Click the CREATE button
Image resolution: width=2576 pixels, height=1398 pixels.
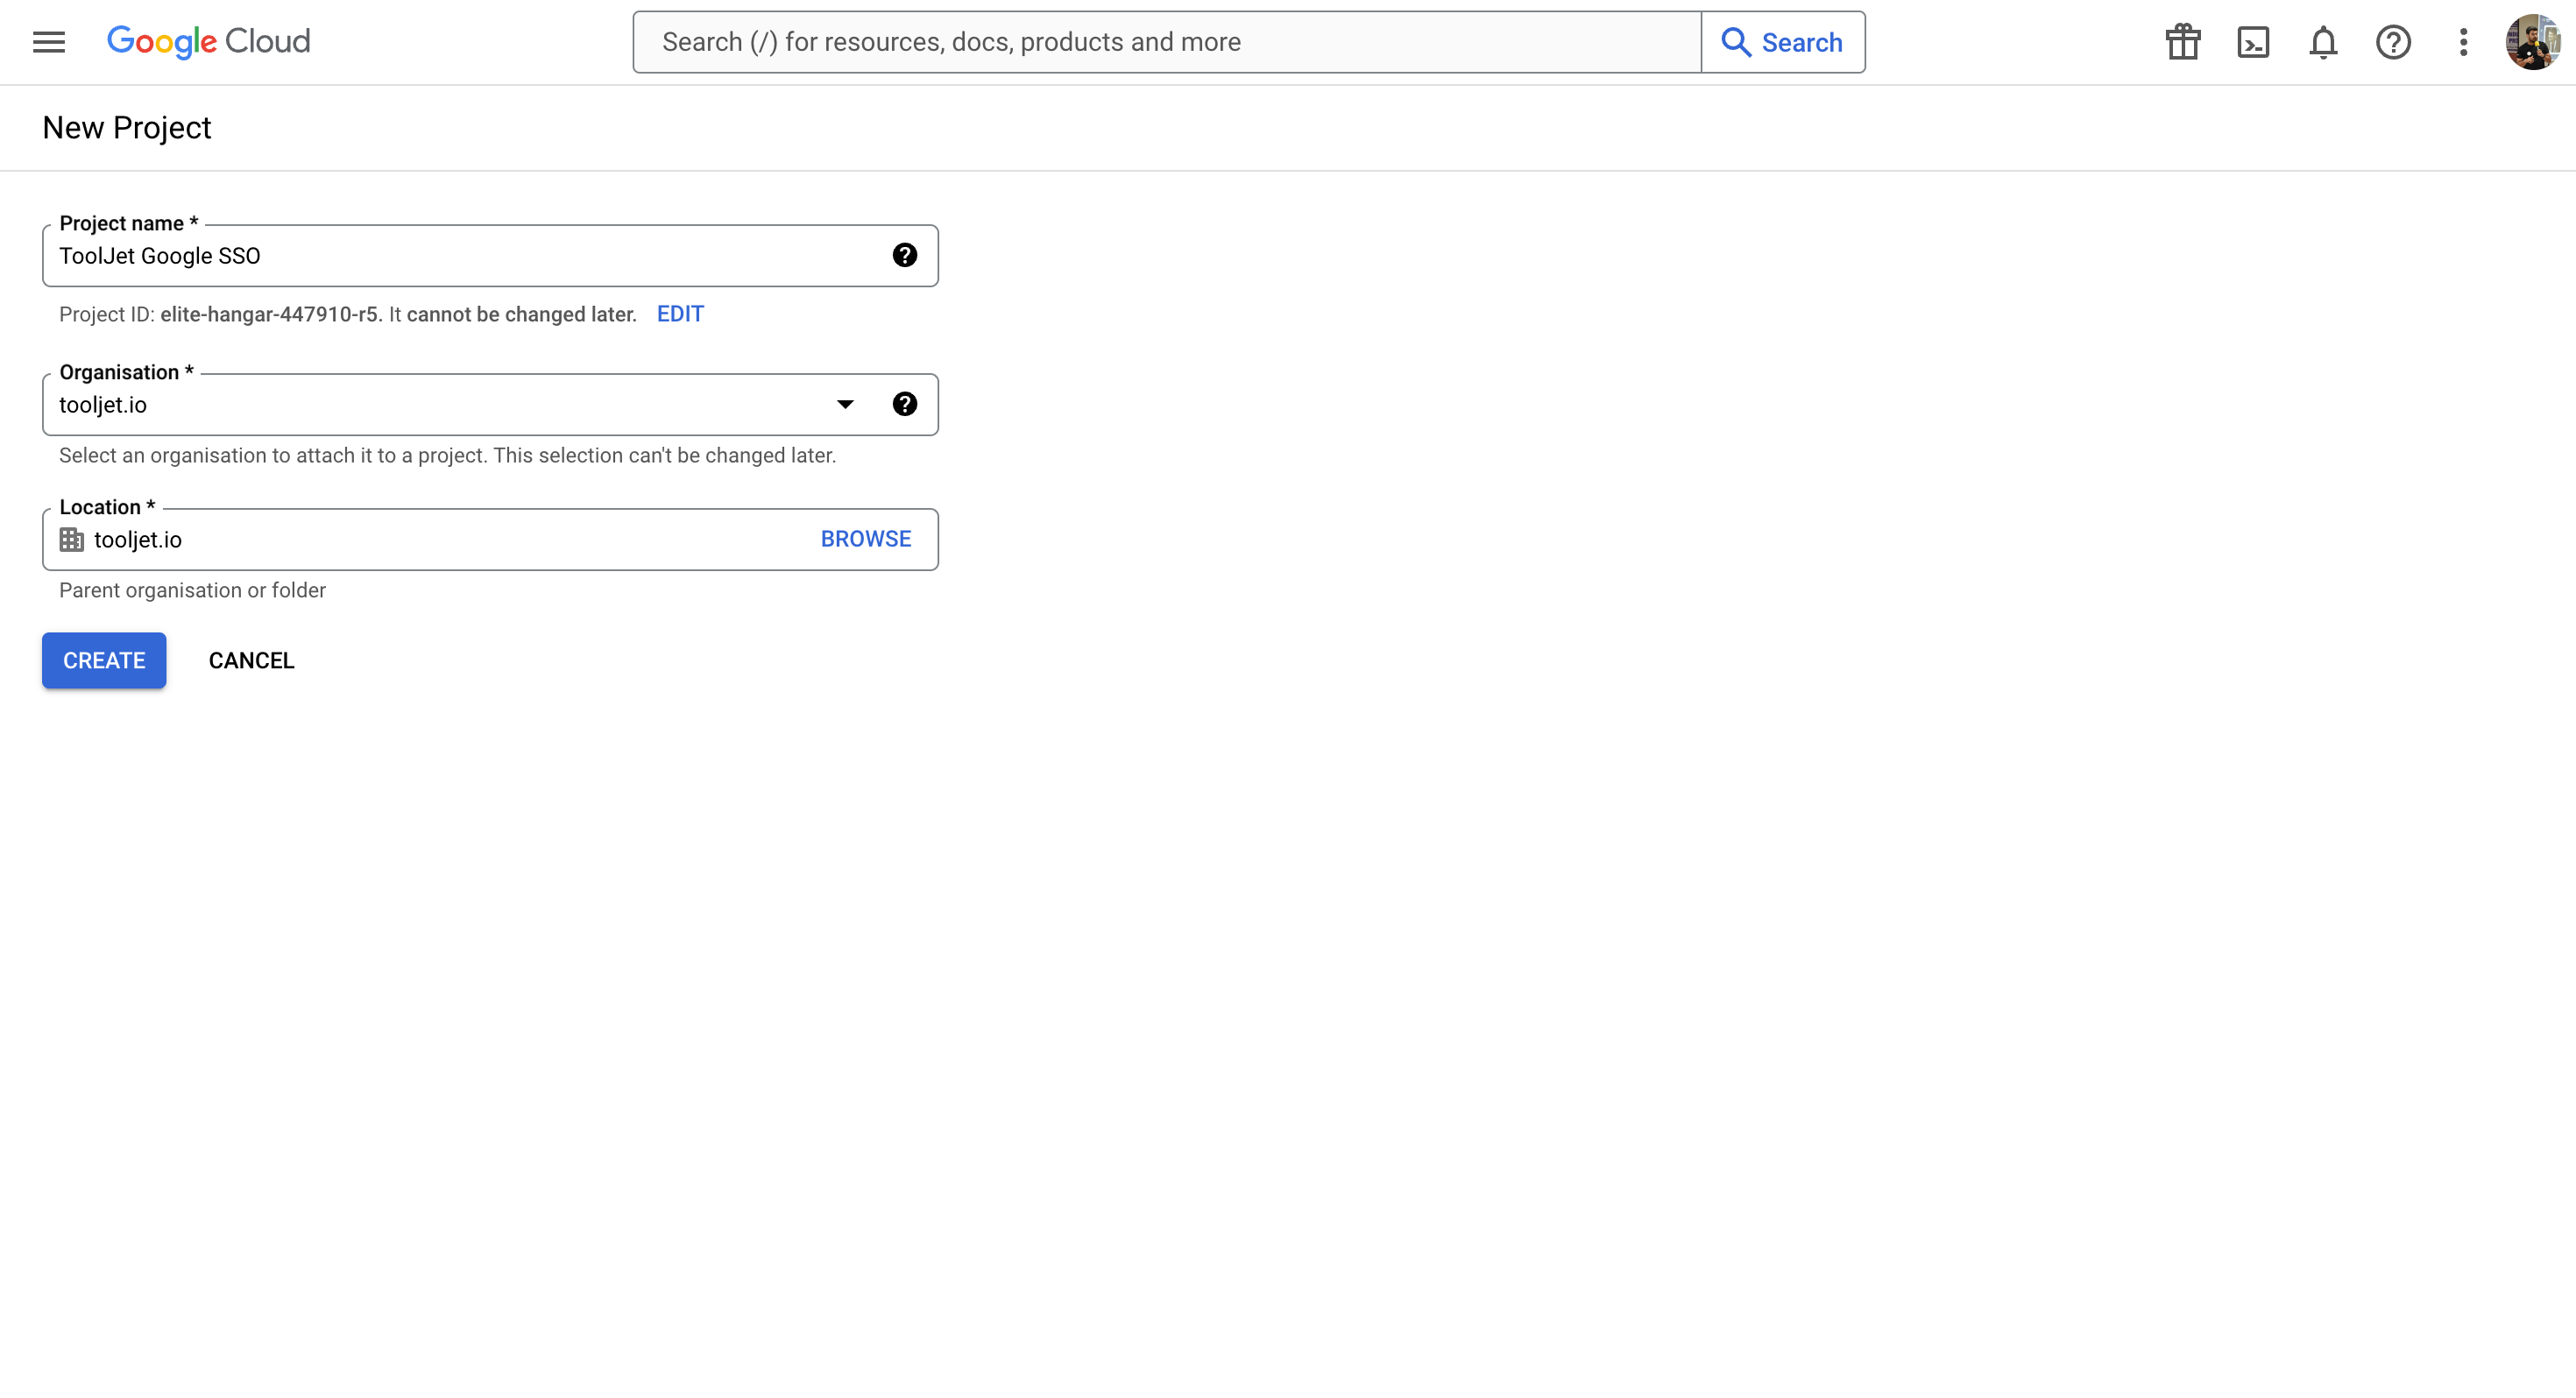click(x=104, y=660)
